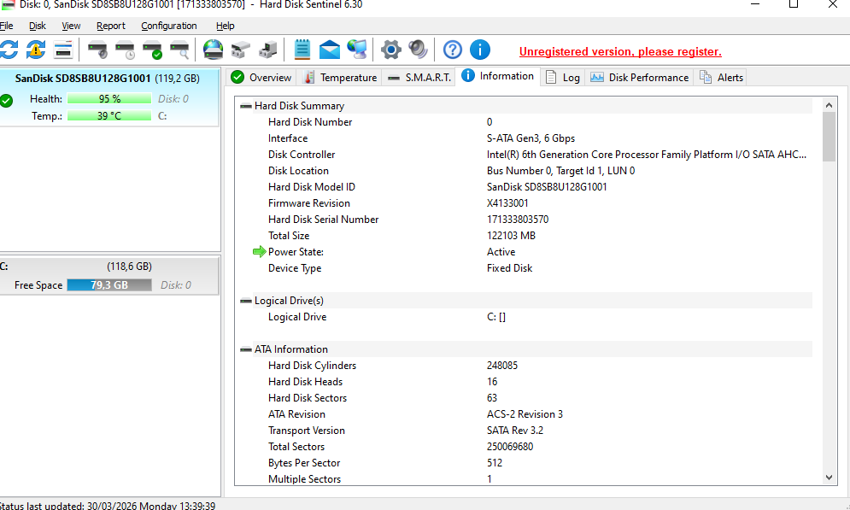Click the envelope send email icon

click(330, 50)
